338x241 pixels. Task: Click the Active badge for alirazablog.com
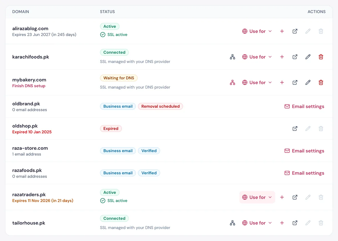point(110,26)
